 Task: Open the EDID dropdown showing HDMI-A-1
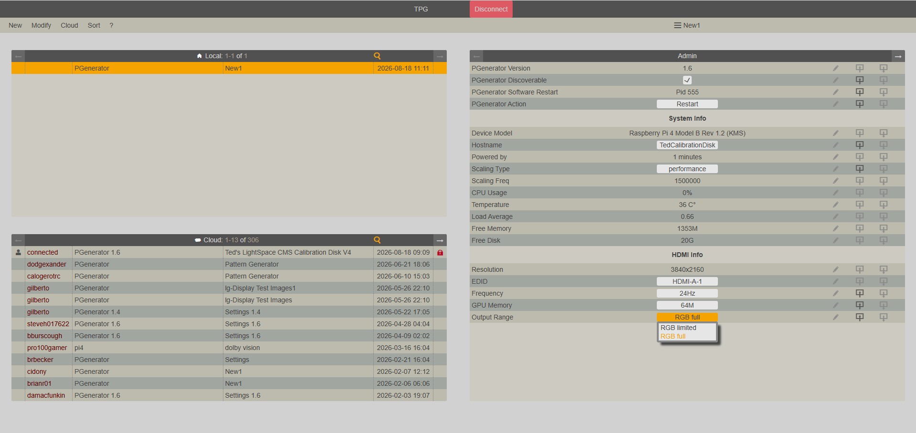(687, 281)
